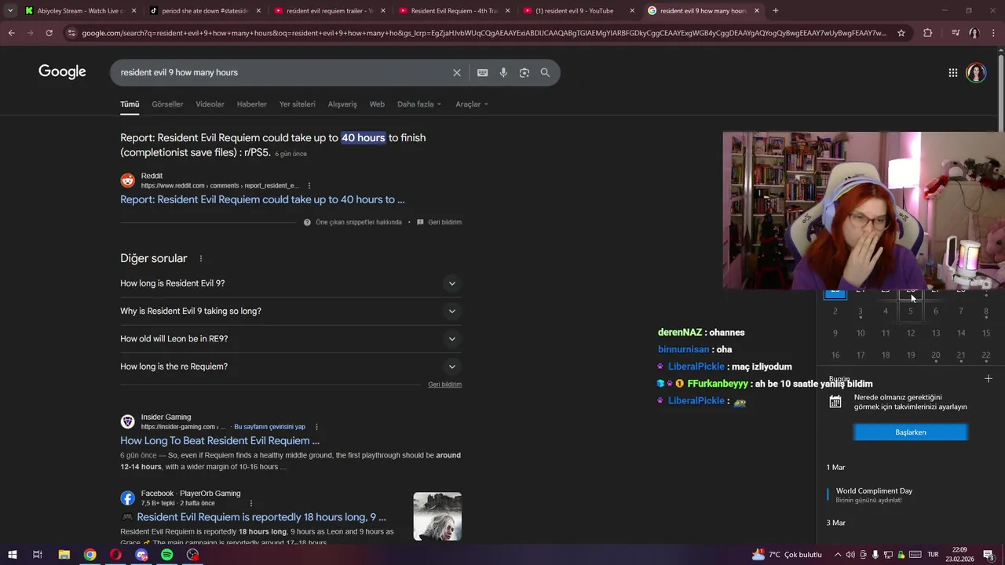
Task: Open 'Resident Evil Requiem is reportedly 18 hours' link
Action: 261,517
